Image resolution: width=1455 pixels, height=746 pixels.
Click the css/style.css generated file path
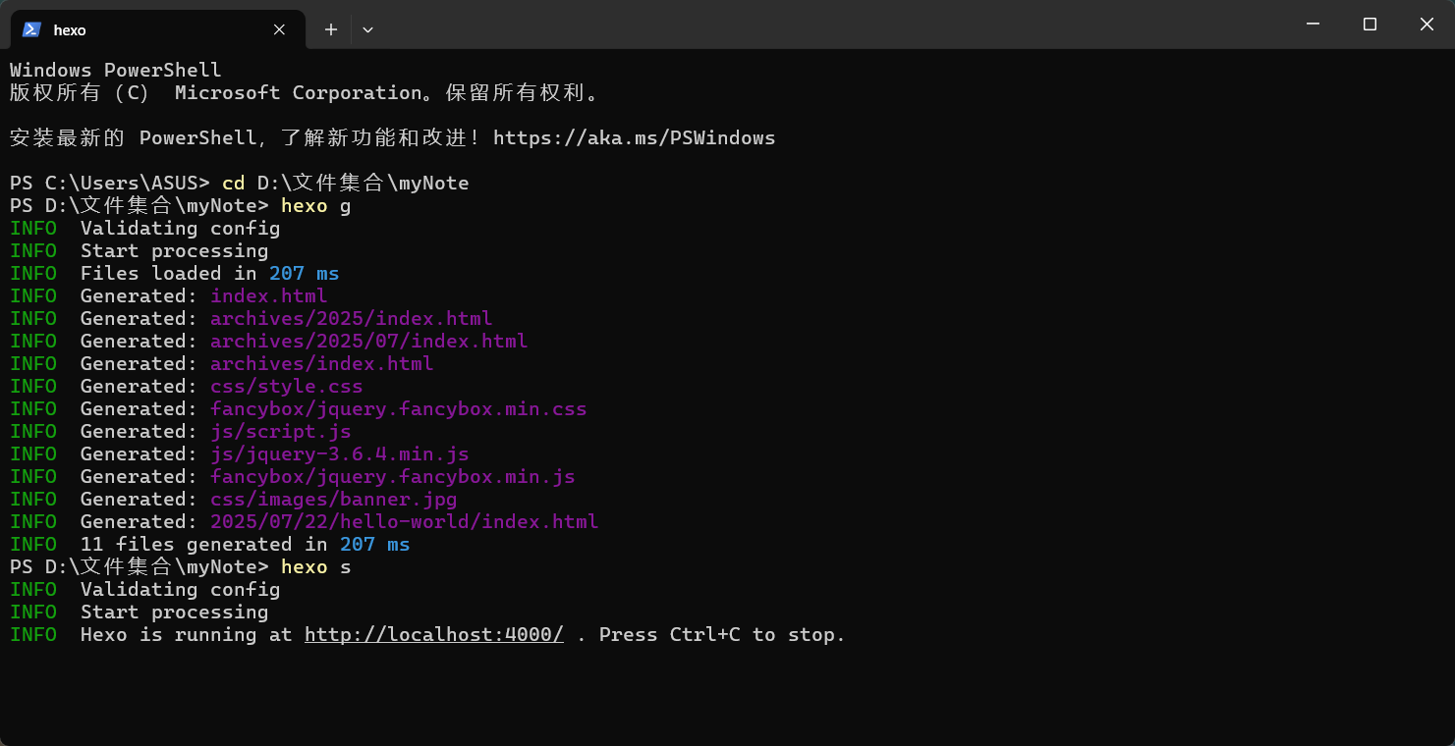point(286,387)
